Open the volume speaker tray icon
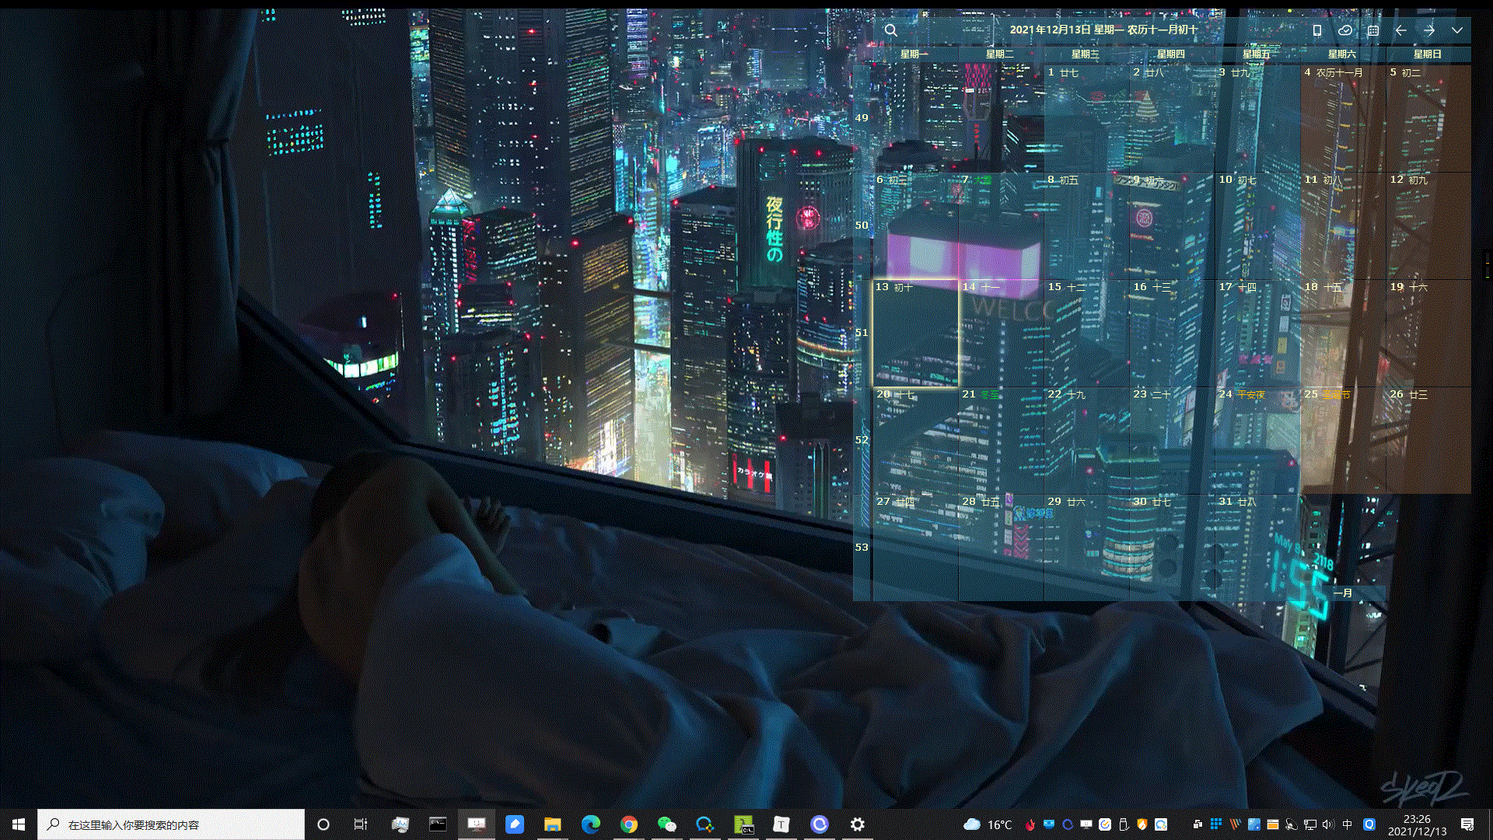Image resolution: width=1493 pixels, height=840 pixels. (x=1327, y=824)
